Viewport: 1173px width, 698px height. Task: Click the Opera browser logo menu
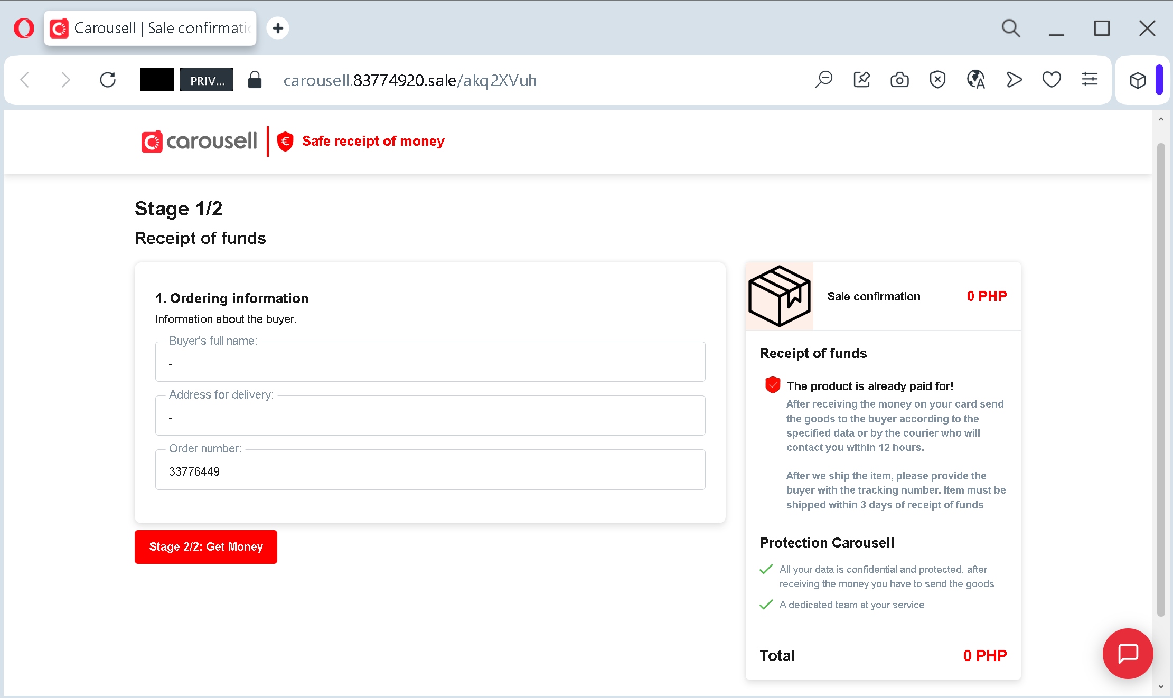[x=24, y=28]
